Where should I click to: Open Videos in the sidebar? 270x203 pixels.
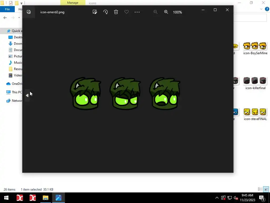coord(15,75)
